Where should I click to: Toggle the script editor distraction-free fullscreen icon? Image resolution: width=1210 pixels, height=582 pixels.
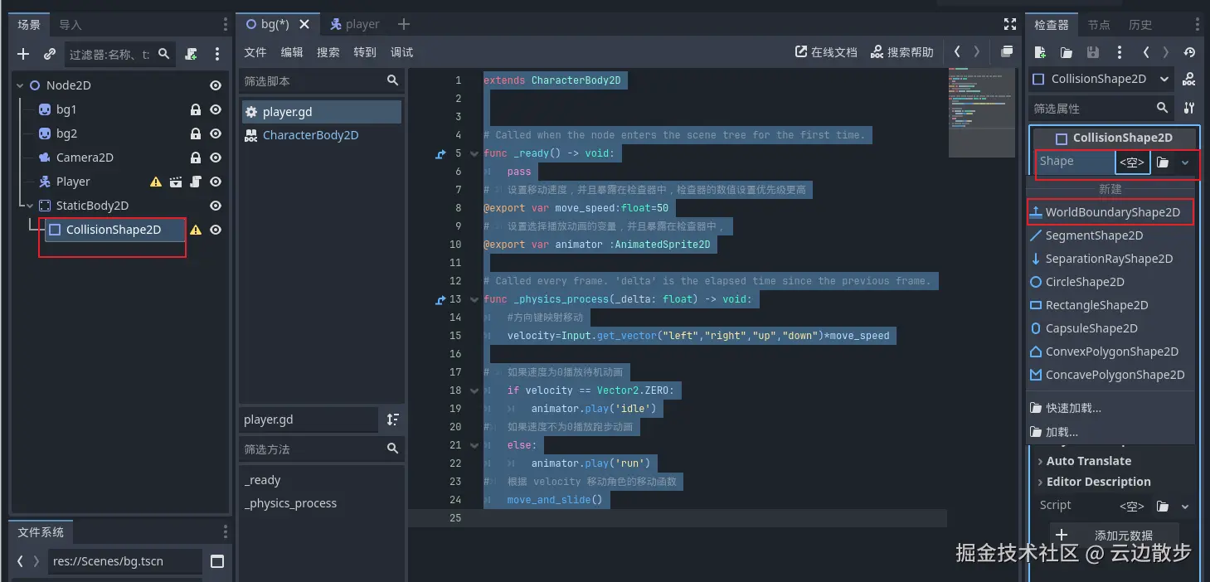1009,25
